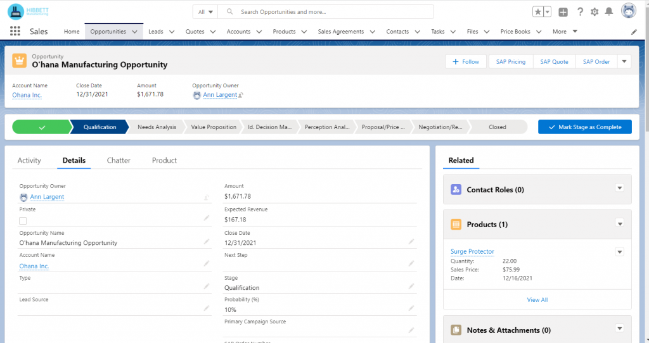Image resolution: width=649 pixels, height=343 pixels.
Task: Edit the Account Name pencil icon
Action: pyautogui.click(x=206, y=263)
